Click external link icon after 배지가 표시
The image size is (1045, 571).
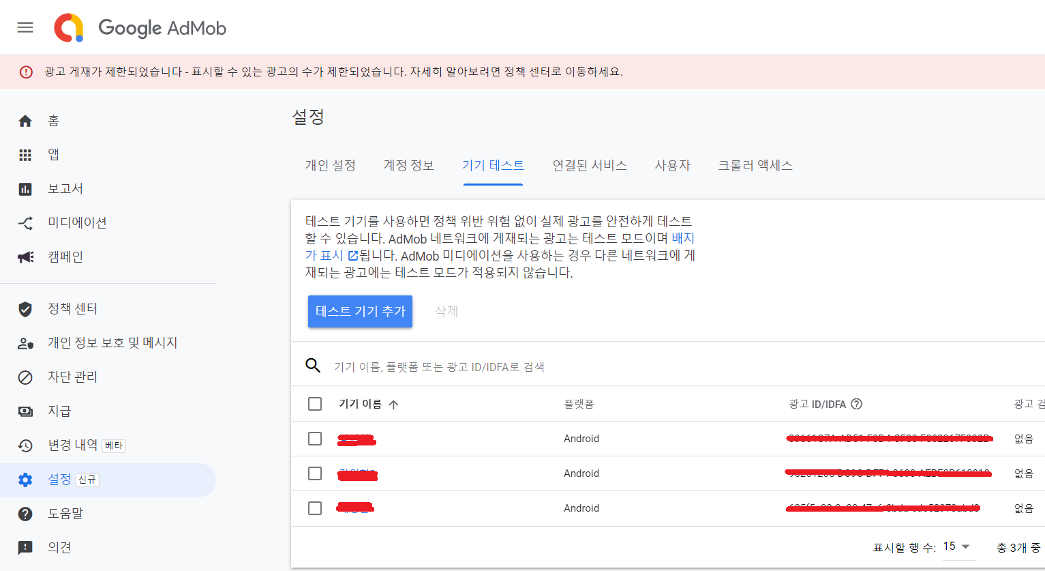click(x=353, y=256)
